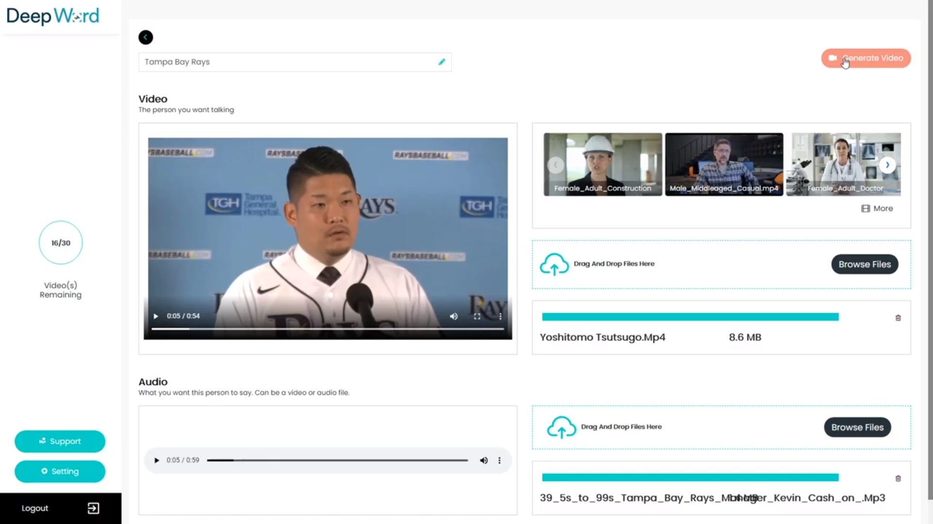This screenshot has height=524, width=933.
Task: Choose the Male_Middleaged_Casual sample video
Action: coord(724,164)
